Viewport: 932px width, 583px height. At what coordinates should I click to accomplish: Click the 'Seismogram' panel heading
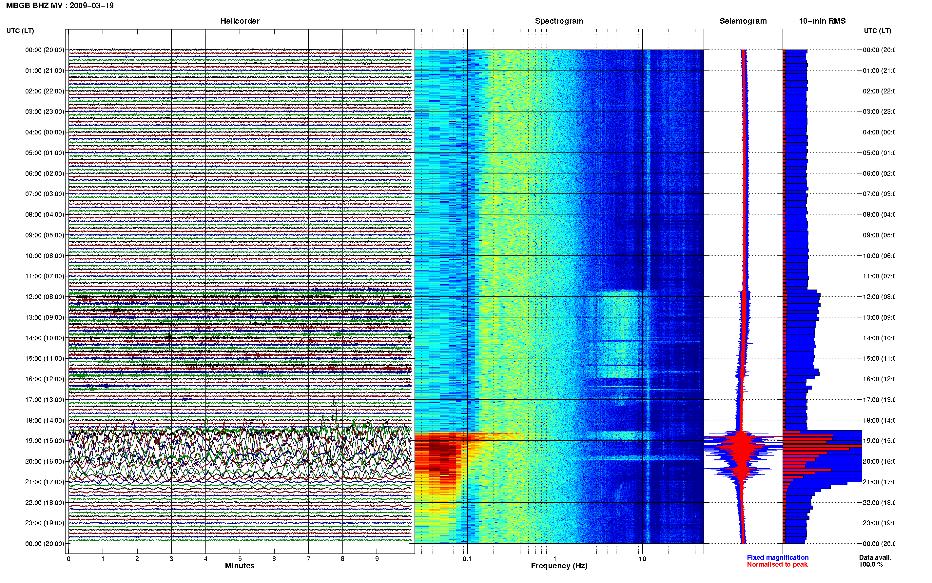click(743, 21)
